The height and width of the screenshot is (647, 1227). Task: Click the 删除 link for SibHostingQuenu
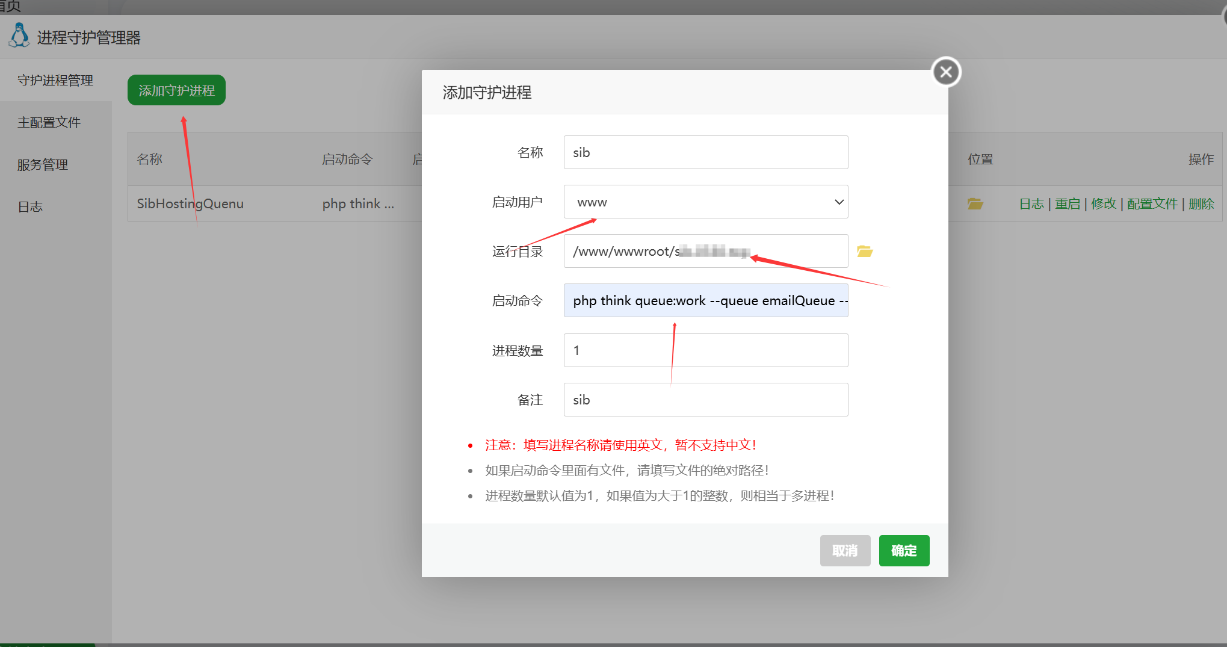click(1201, 204)
